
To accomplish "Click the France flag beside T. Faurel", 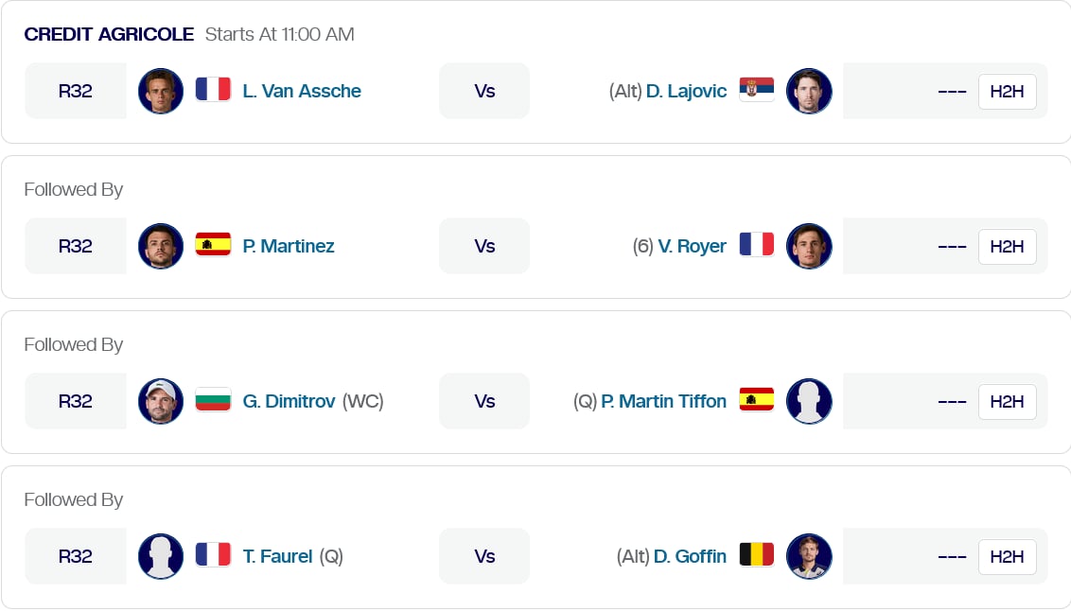I will (213, 556).
